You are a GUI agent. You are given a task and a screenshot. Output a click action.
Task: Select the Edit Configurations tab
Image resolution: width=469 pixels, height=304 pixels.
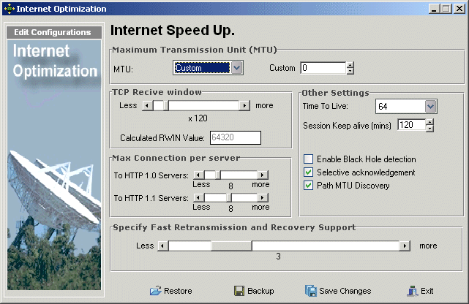click(54, 32)
